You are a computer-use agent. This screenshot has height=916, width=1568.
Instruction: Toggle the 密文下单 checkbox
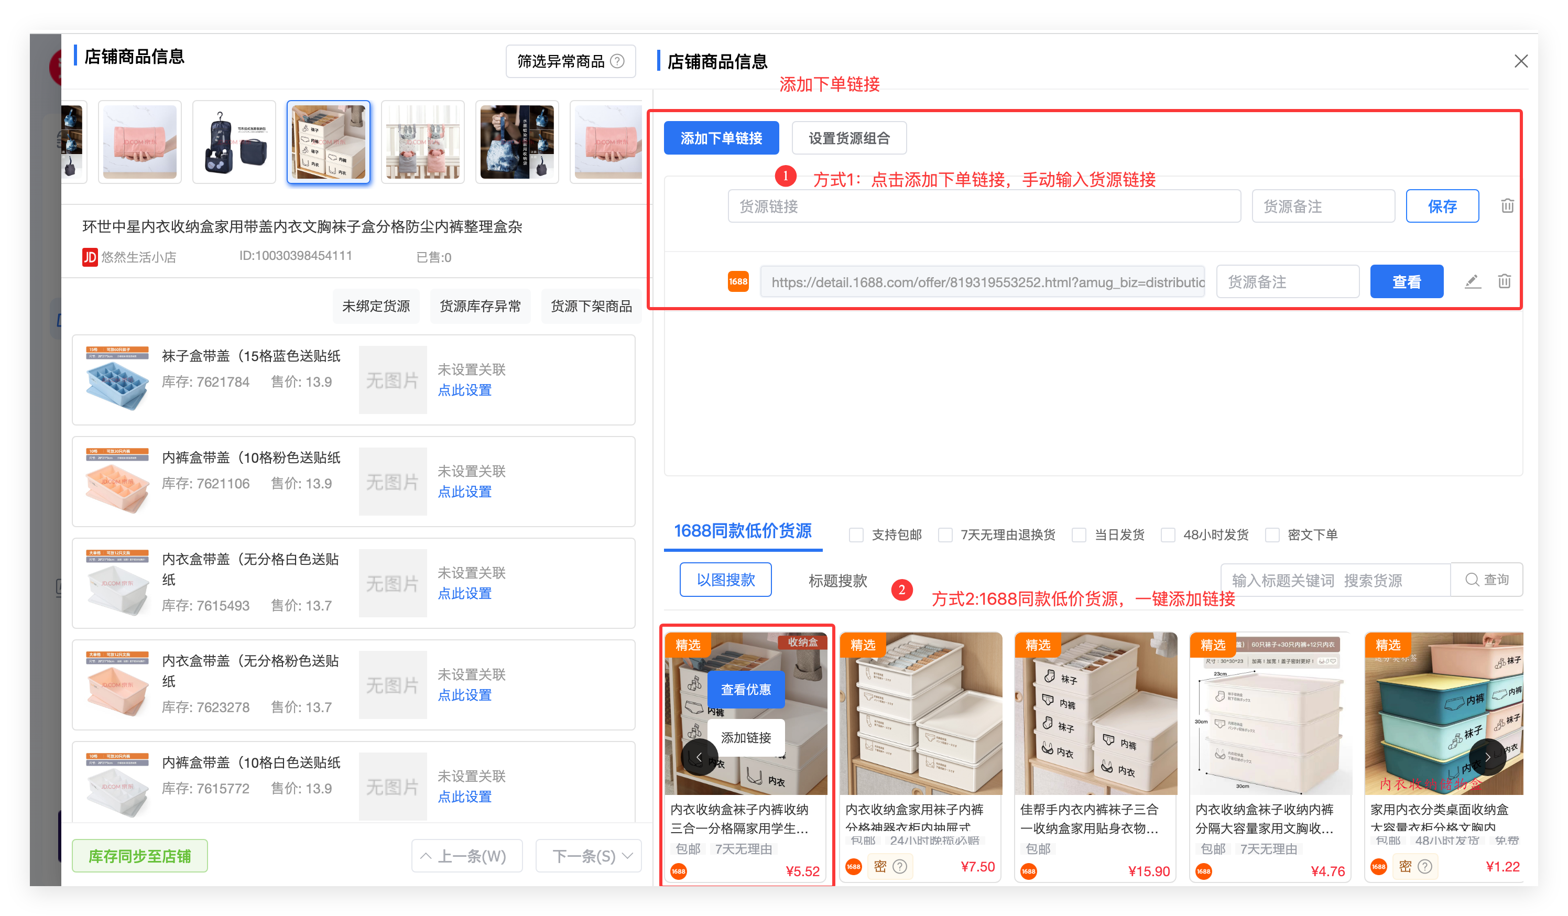click(1272, 535)
